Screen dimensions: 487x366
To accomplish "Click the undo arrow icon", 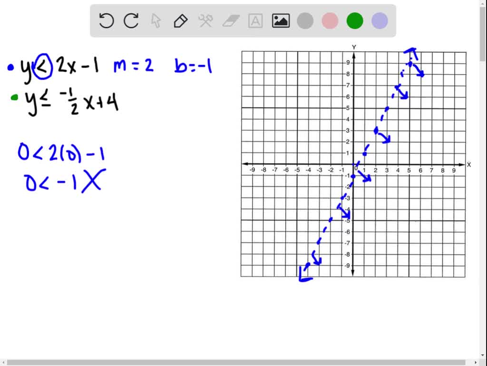I will tap(107, 21).
